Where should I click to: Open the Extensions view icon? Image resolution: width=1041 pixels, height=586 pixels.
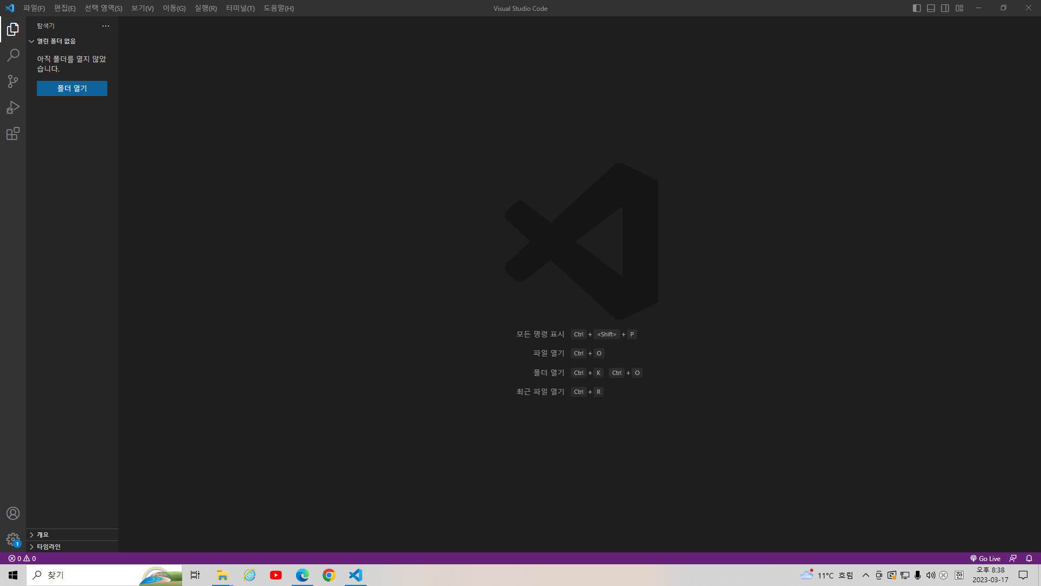(x=13, y=133)
